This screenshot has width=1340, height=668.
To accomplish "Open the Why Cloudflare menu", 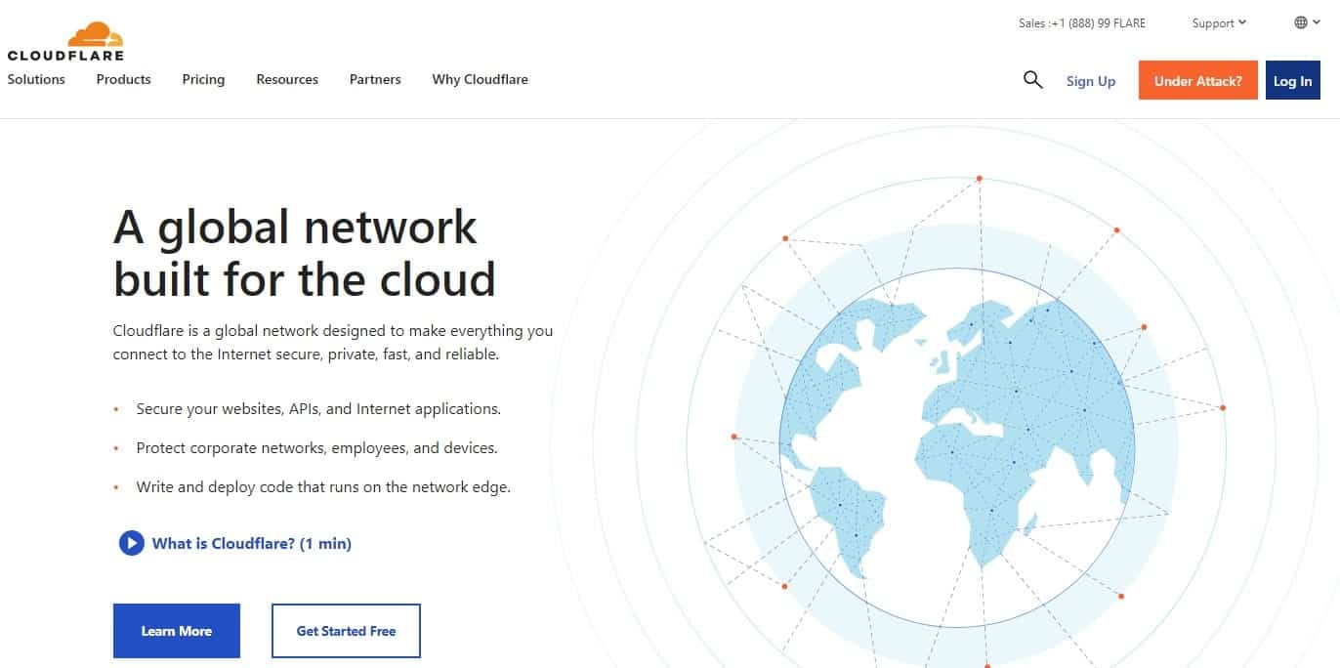I will [x=481, y=79].
